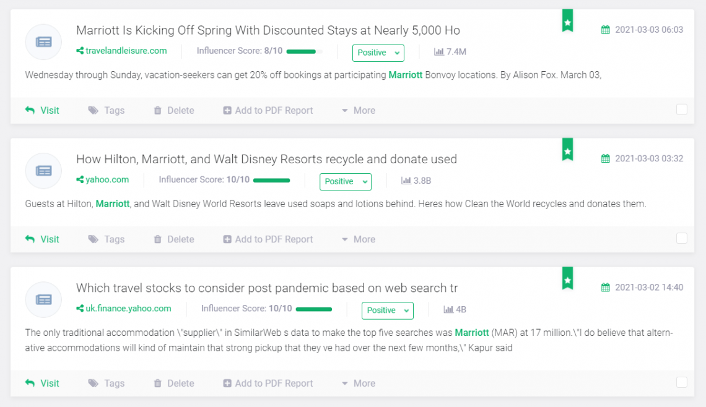
Task: Select the checkbox for the Marriott Spring discount article
Action: pyautogui.click(x=682, y=109)
